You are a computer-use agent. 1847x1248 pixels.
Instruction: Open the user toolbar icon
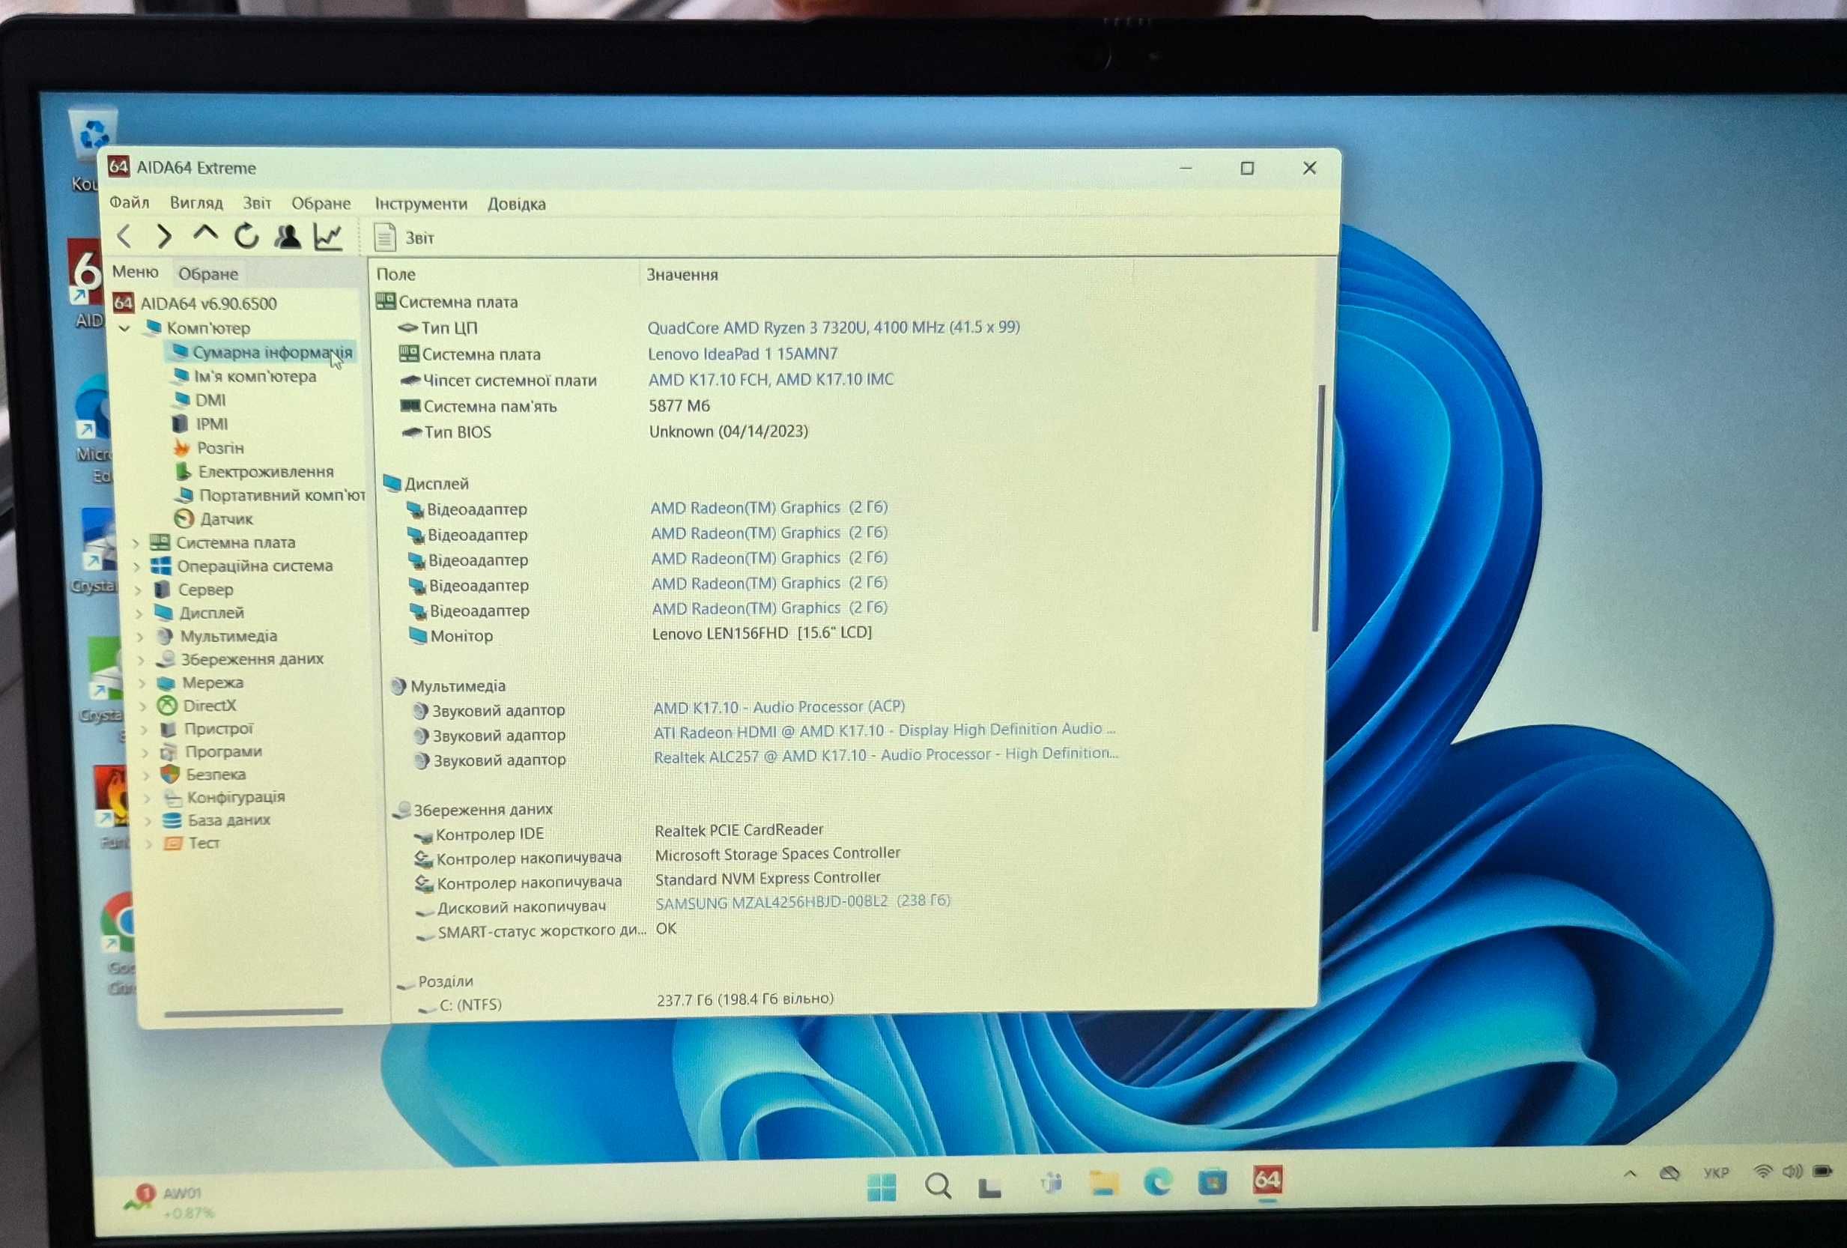click(288, 236)
